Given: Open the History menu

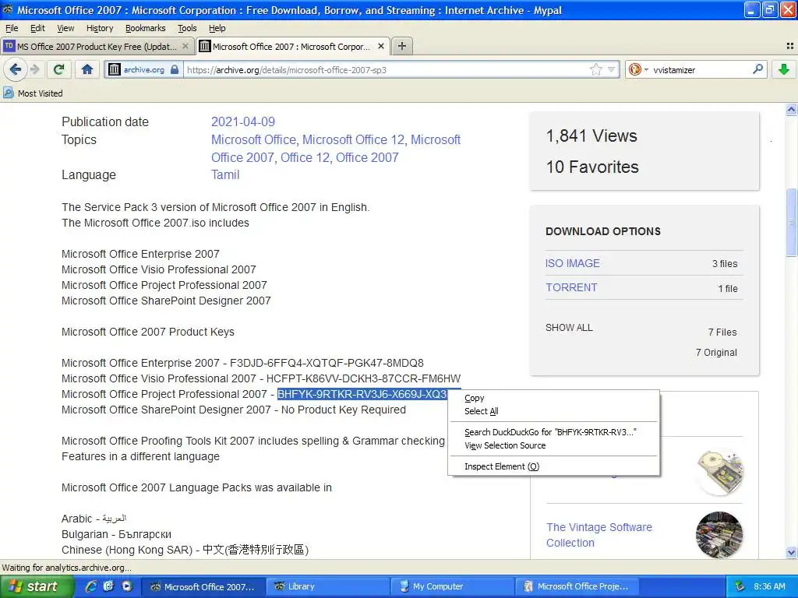Looking at the screenshot, I should click(x=99, y=28).
